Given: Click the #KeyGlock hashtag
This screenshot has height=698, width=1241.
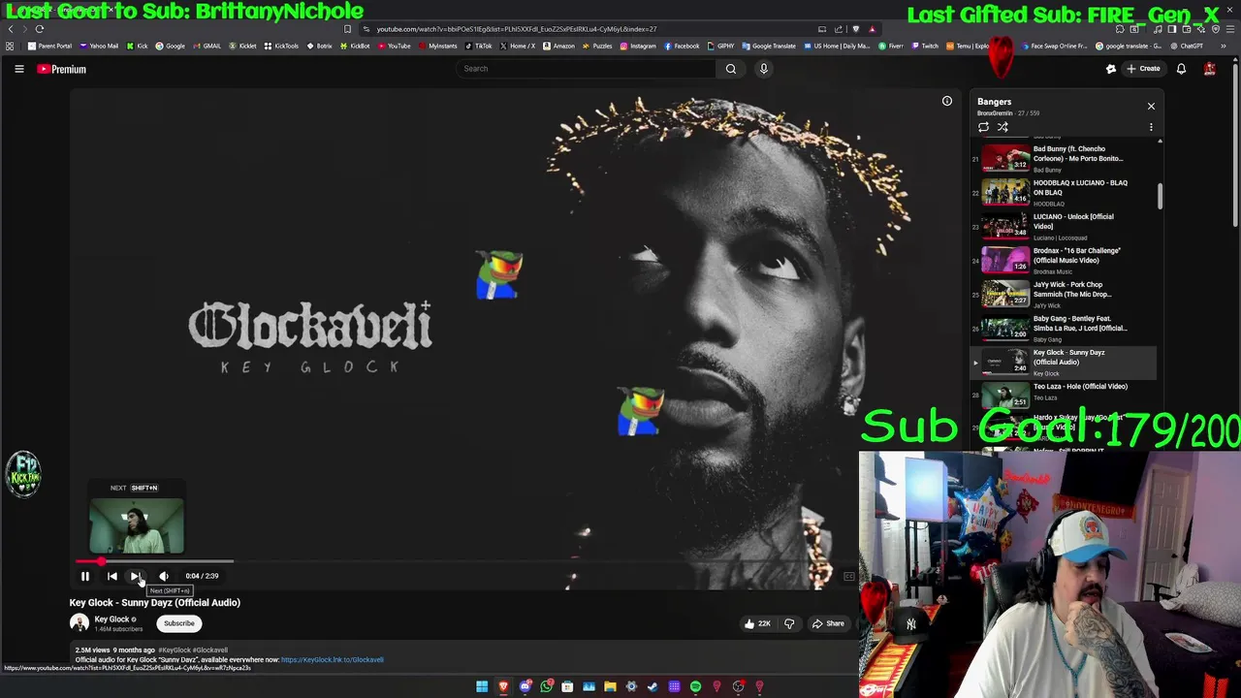Looking at the screenshot, I should (x=175, y=650).
